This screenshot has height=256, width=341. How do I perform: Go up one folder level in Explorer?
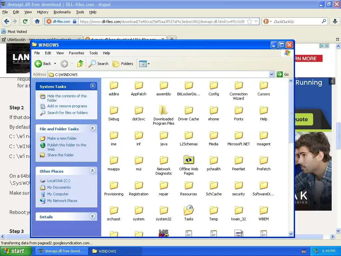point(80,64)
